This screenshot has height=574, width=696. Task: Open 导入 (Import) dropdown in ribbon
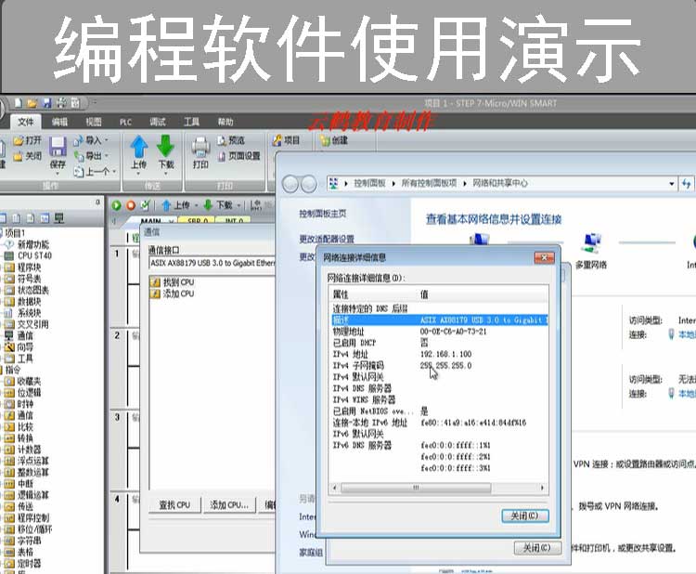click(x=93, y=140)
